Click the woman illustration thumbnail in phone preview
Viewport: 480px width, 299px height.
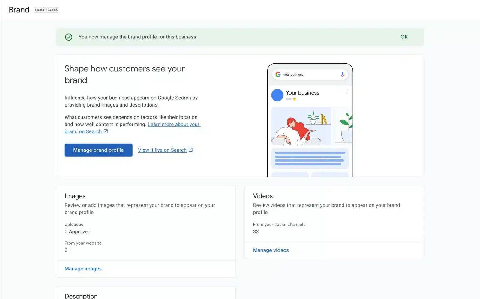pyautogui.click(x=301, y=126)
